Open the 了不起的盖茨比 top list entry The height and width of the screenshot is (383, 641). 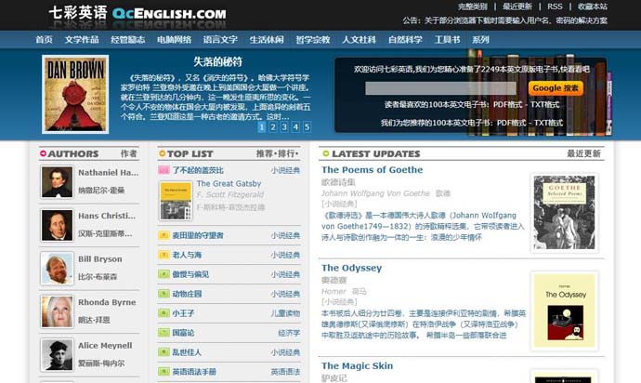coord(198,170)
